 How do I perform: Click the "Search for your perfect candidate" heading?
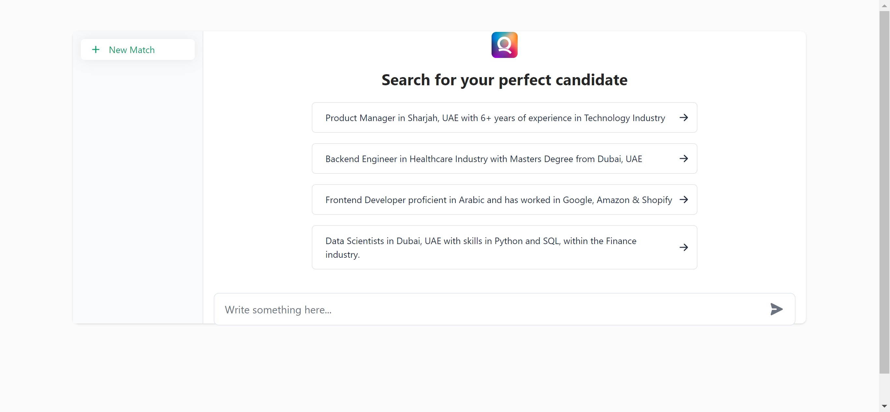point(504,80)
